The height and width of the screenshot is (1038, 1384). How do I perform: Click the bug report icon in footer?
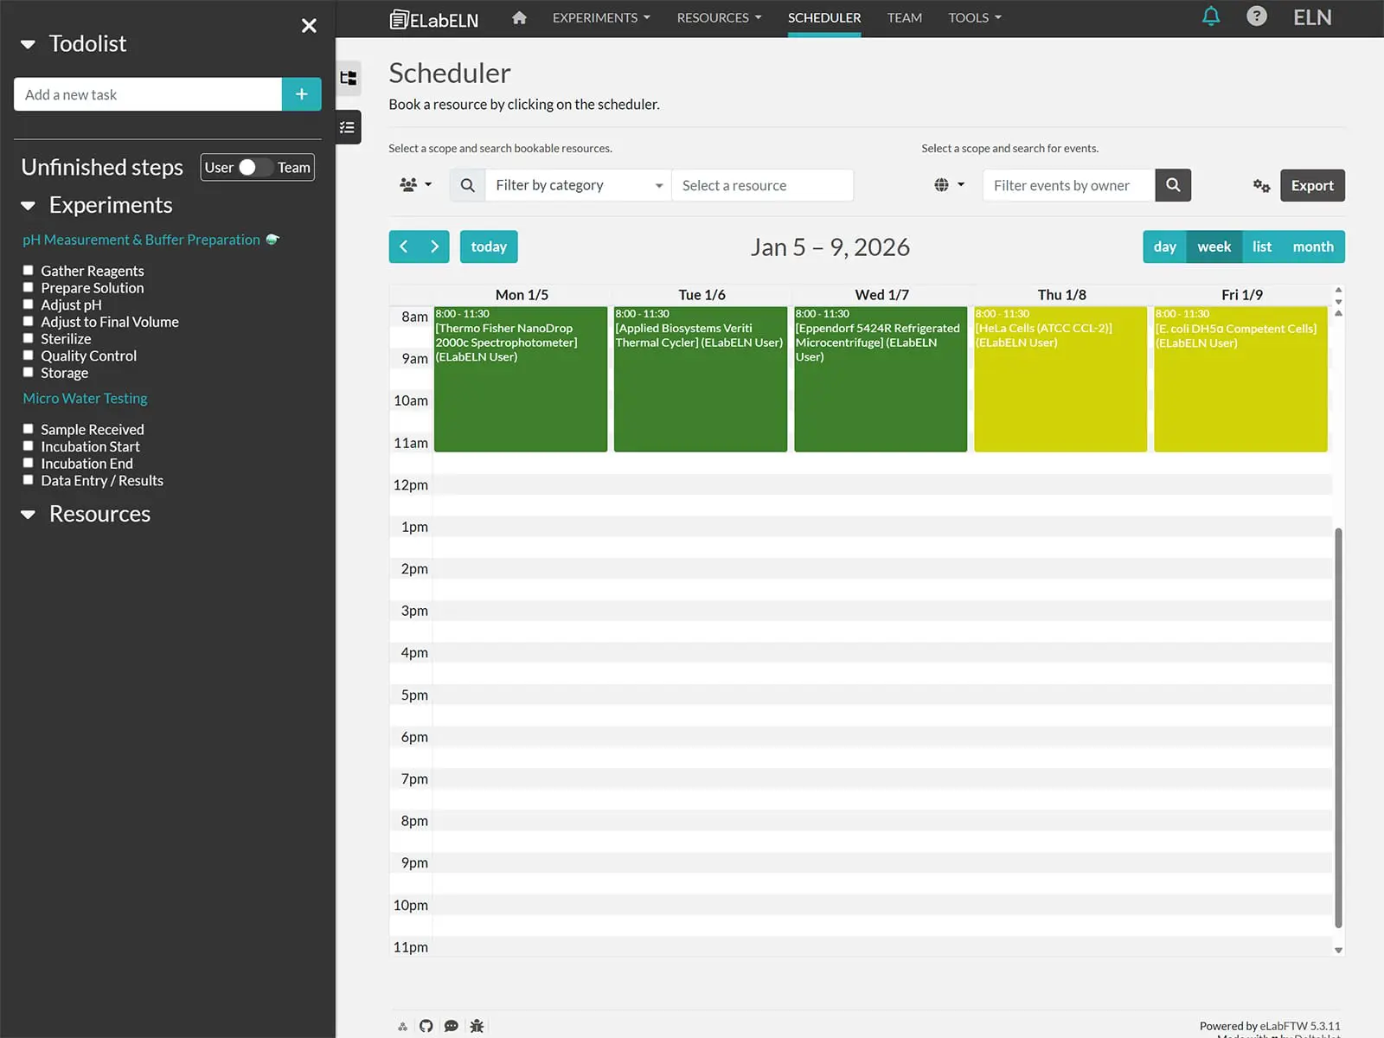click(477, 1026)
